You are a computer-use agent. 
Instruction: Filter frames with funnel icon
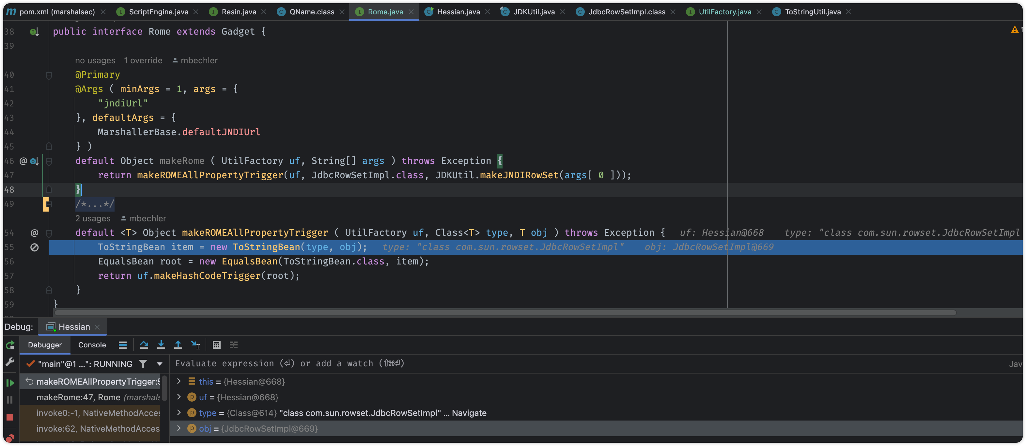coord(143,364)
